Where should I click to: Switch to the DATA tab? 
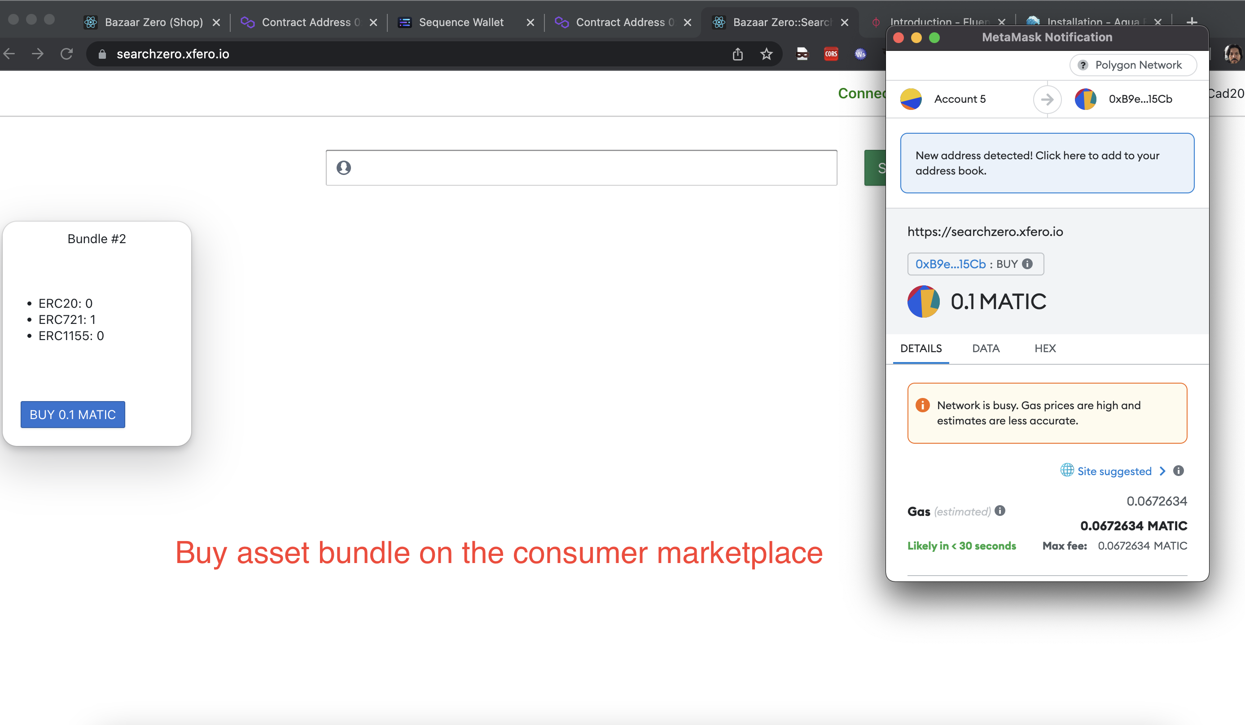[x=986, y=348]
